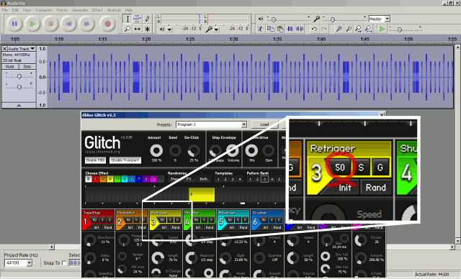This screenshot has width=461, height=279.
Task: Select the I-beam Selection tool
Action: point(127,19)
